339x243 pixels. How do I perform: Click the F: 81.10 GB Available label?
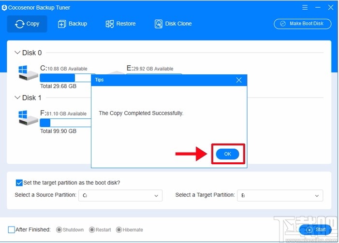[x=63, y=114]
